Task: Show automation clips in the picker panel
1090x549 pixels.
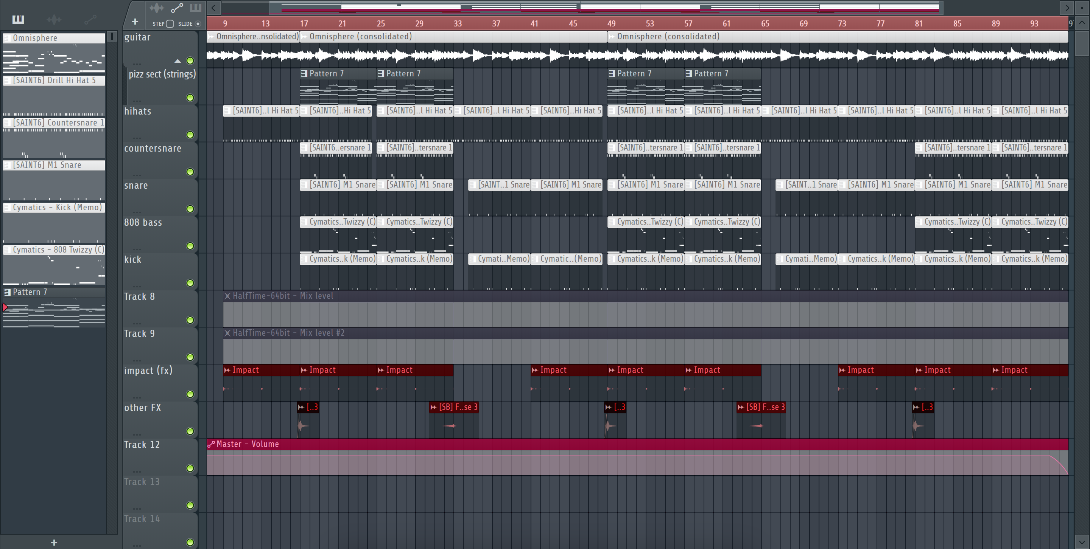Action: click(90, 19)
